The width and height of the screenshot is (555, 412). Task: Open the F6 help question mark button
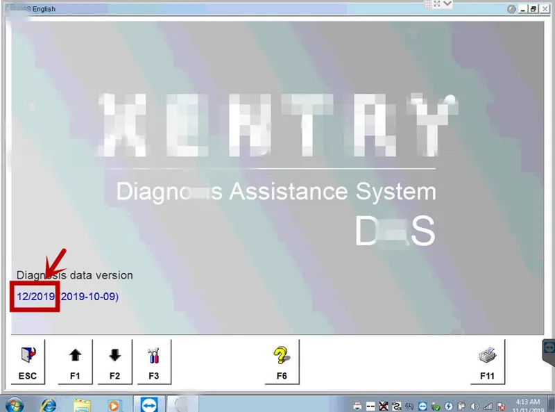(282, 362)
